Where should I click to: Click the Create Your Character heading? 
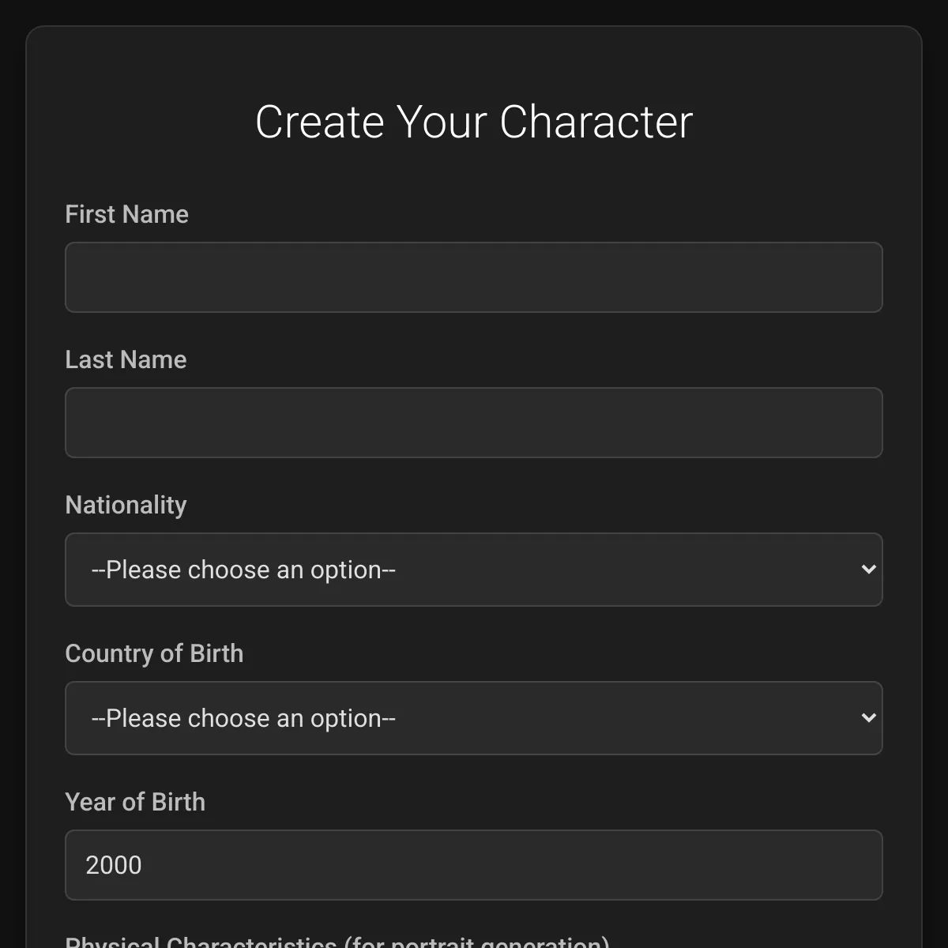[474, 122]
